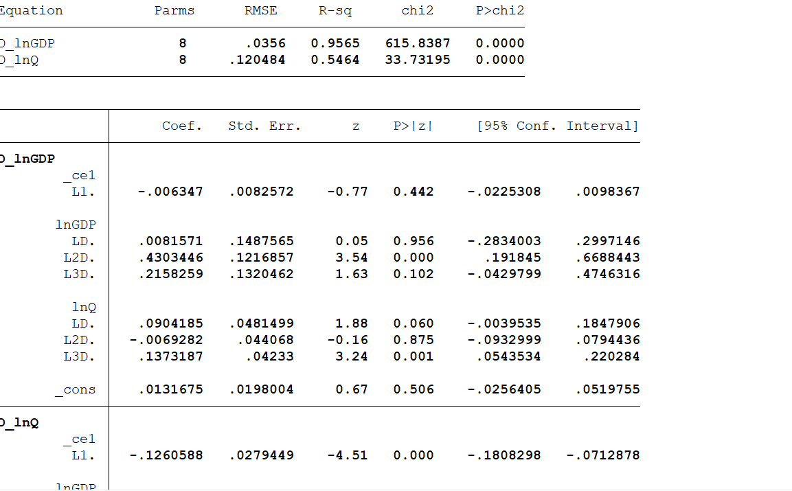
Task: Click the R-sq column header
Action: [x=335, y=10]
